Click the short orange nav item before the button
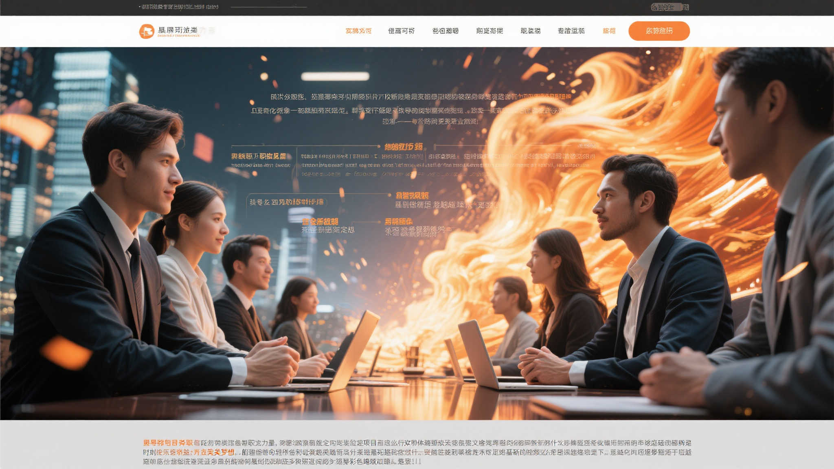 [609, 31]
